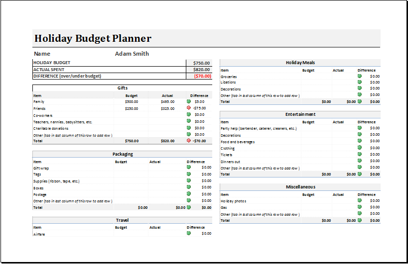Click the Other row label in Miscellaneous table
This screenshot has width=408, height=265.
(x=260, y=214)
